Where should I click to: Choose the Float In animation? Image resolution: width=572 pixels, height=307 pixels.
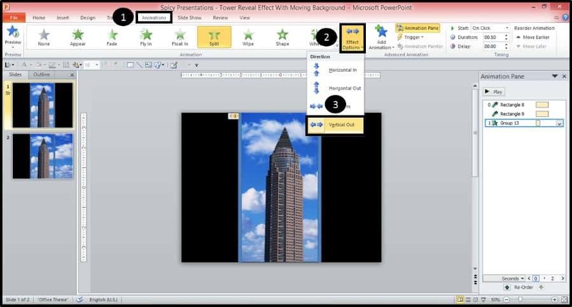pos(180,38)
